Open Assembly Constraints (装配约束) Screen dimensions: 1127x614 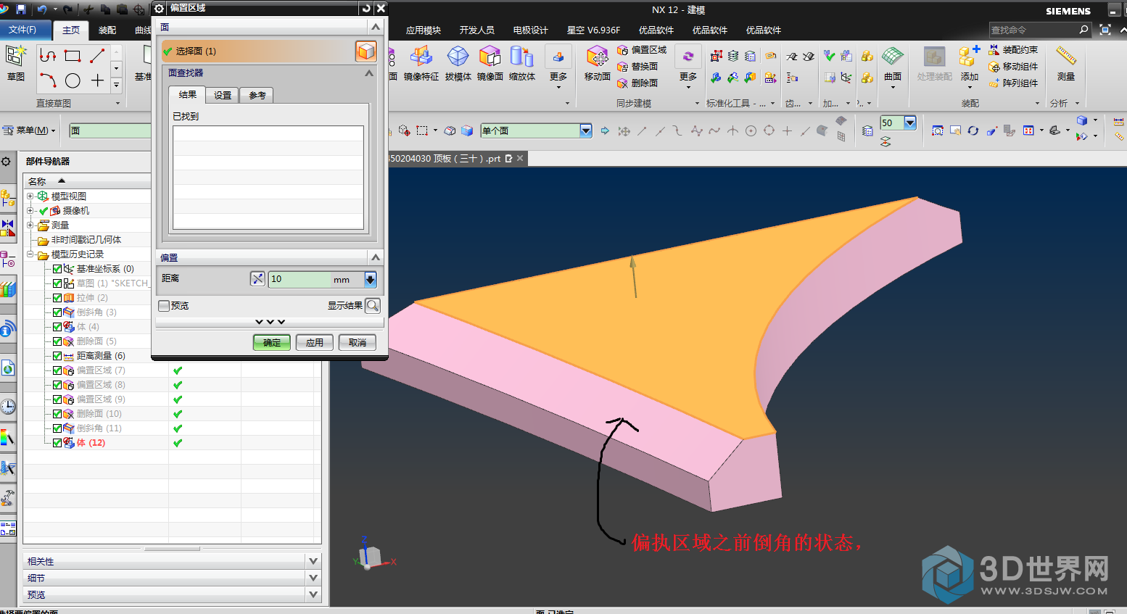pyautogui.click(x=1013, y=50)
